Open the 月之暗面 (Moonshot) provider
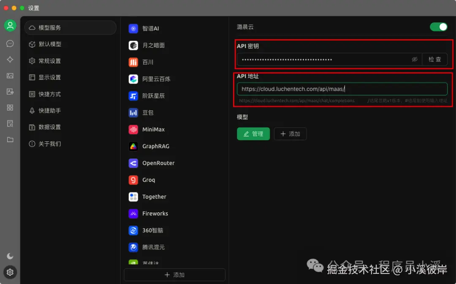This screenshot has height=284, width=456. tap(152, 45)
